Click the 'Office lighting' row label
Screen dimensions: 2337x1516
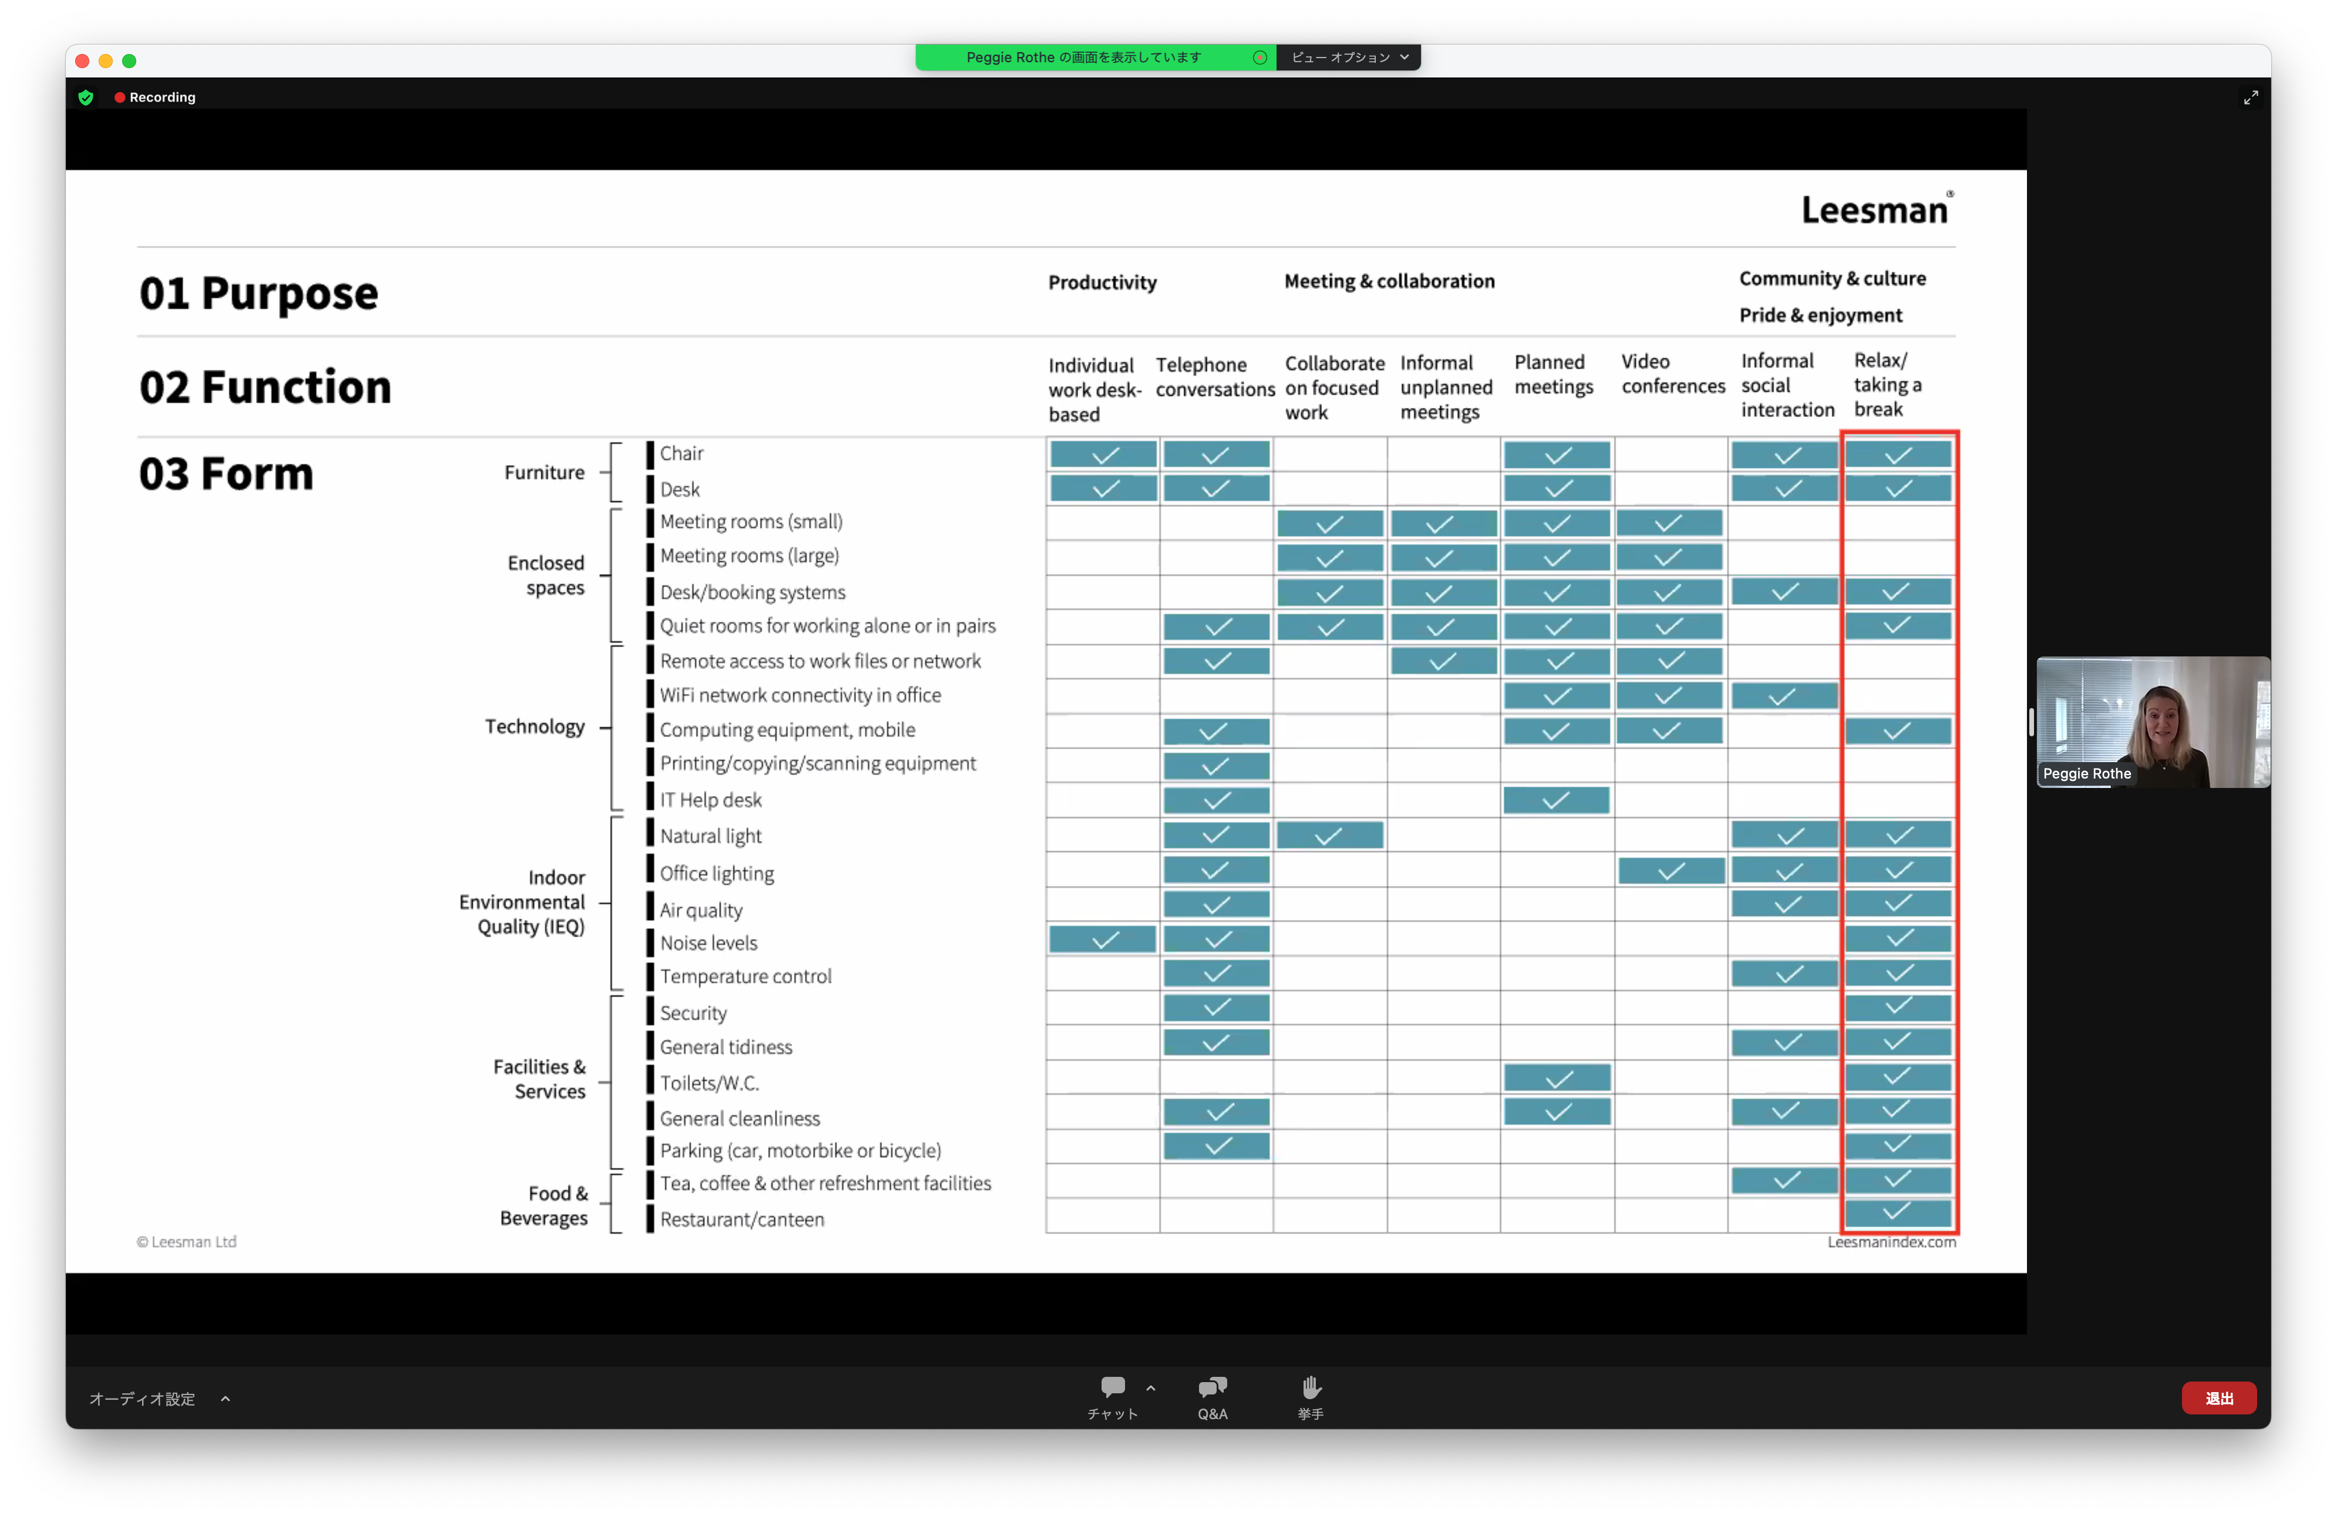click(716, 874)
